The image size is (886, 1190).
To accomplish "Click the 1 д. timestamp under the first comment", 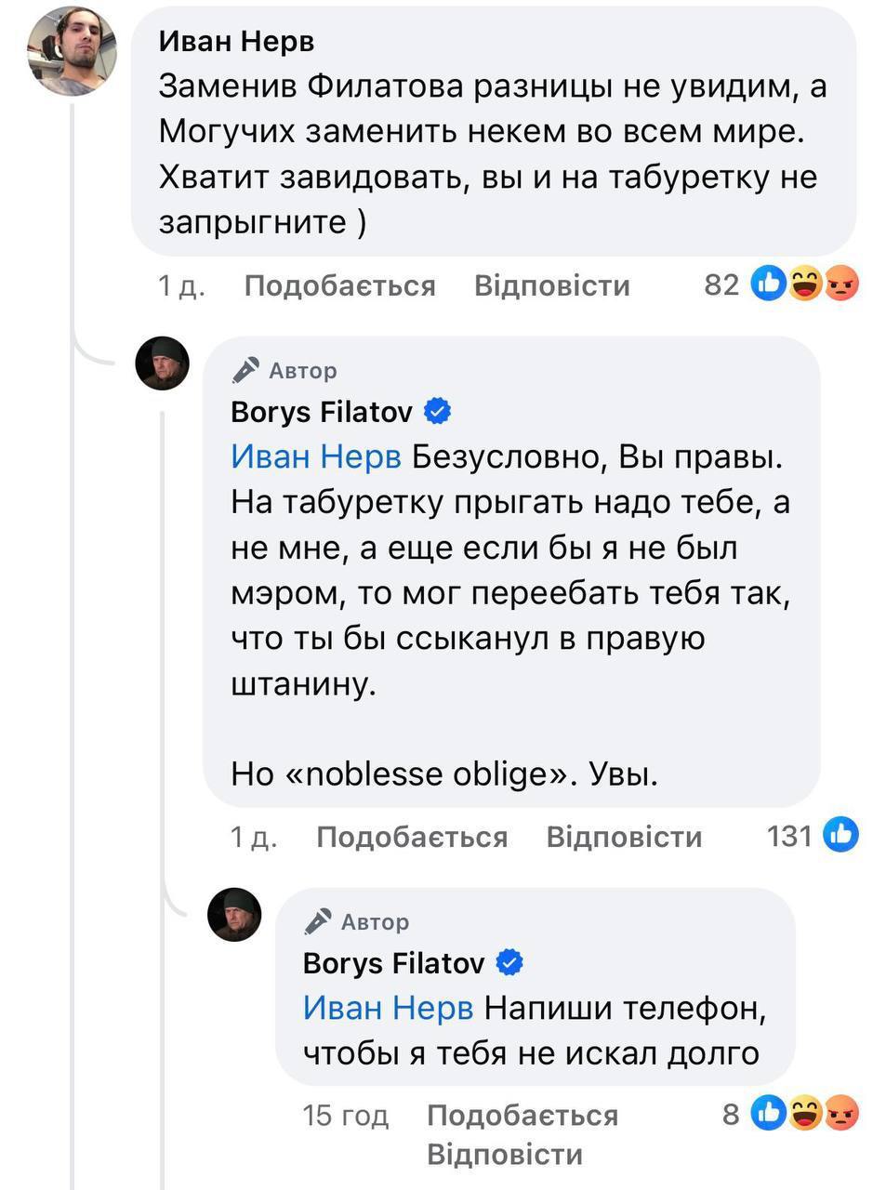I will [x=183, y=285].
